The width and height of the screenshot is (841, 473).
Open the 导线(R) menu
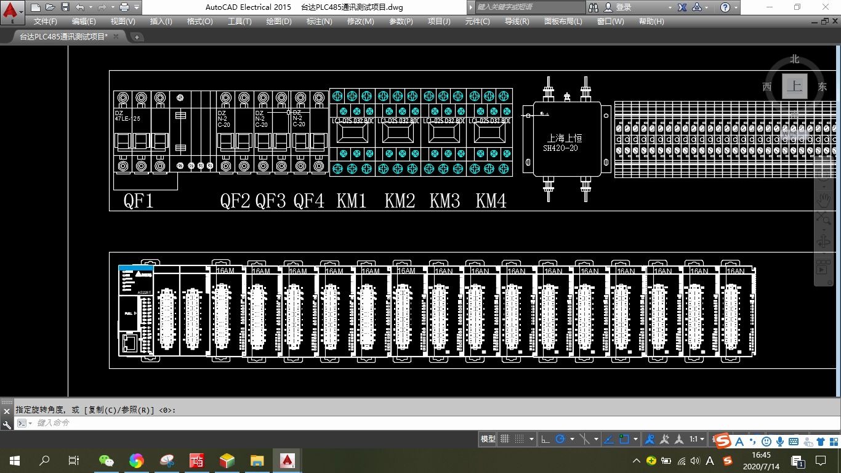click(517, 21)
